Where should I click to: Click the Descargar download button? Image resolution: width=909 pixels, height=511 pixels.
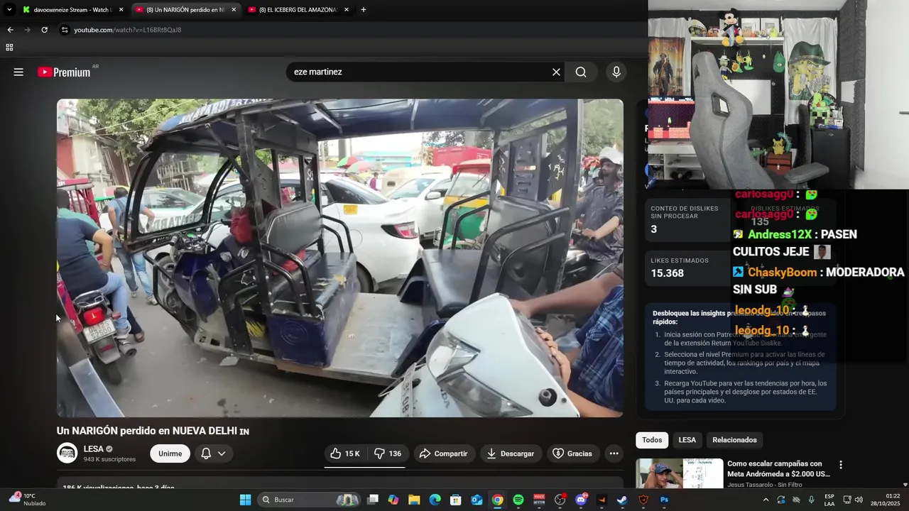point(510,454)
